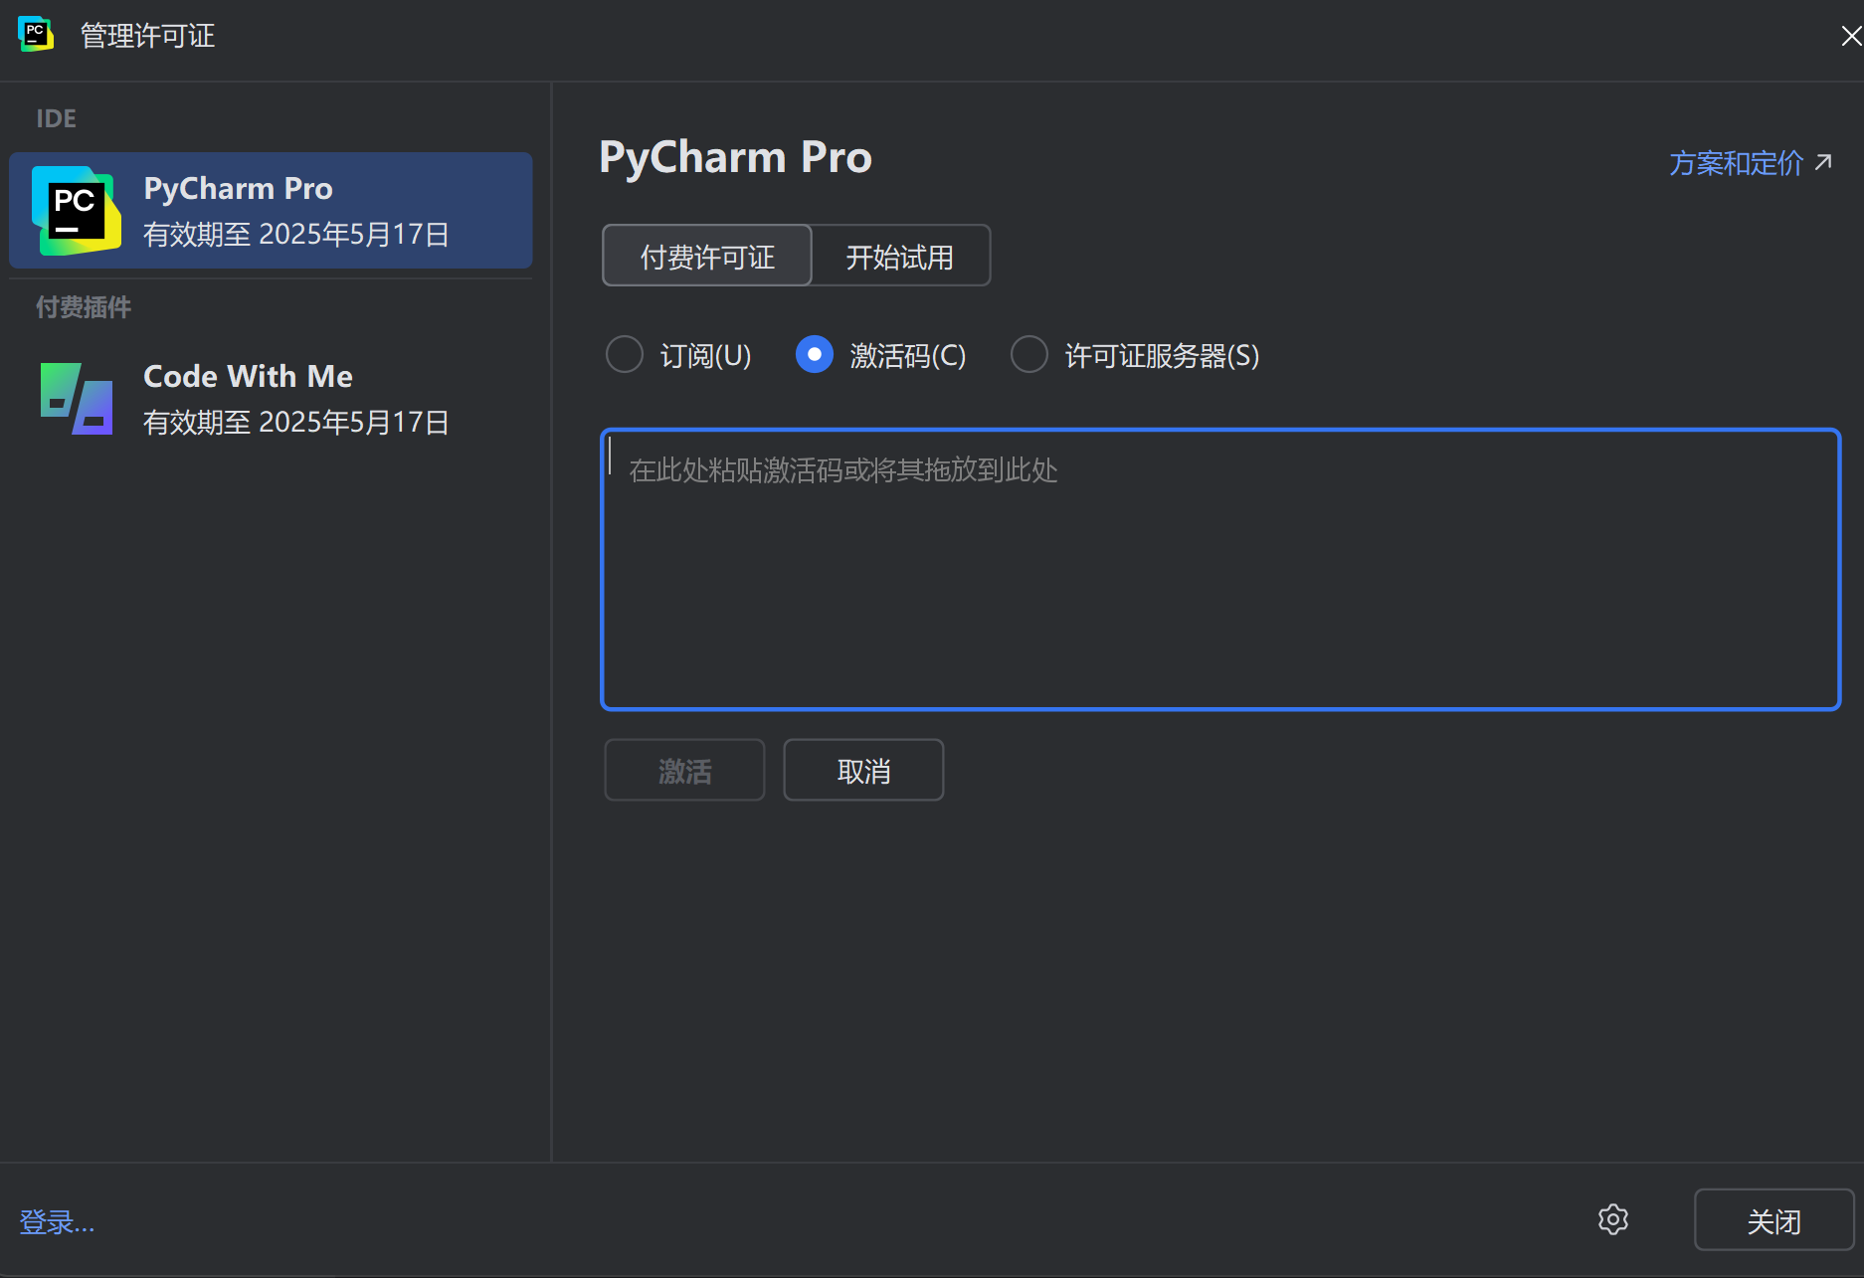Select the 订阅(U) radio button
This screenshot has height=1278, width=1864.
(625, 354)
